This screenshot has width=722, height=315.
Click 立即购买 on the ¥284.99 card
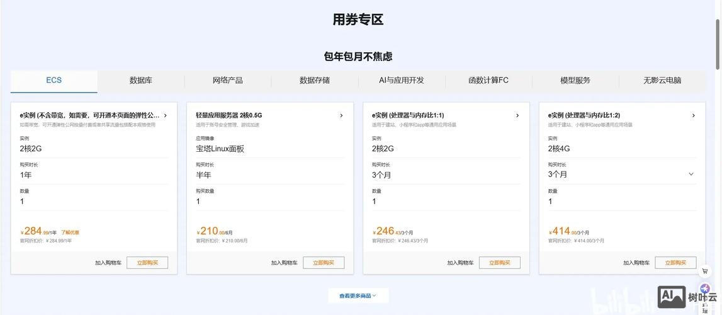pyautogui.click(x=147, y=263)
